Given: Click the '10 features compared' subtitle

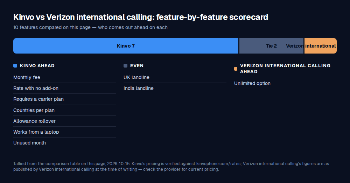Looking at the screenshot, I should [90, 27].
